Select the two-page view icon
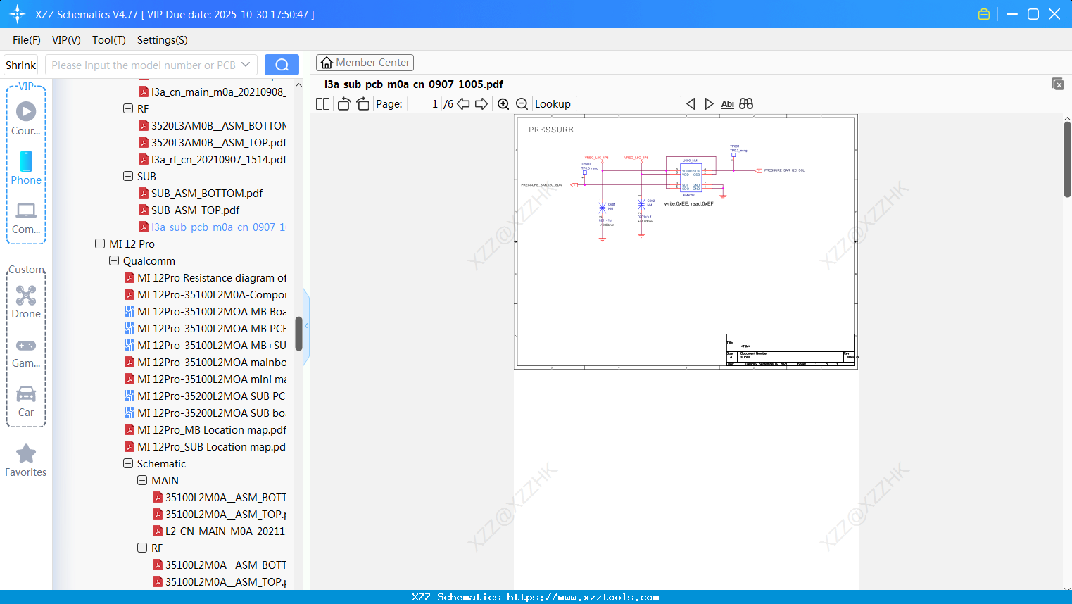This screenshot has height=604, width=1072. pyautogui.click(x=322, y=103)
